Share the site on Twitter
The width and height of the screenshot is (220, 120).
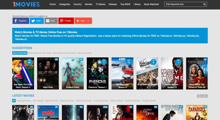[x=37, y=21]
